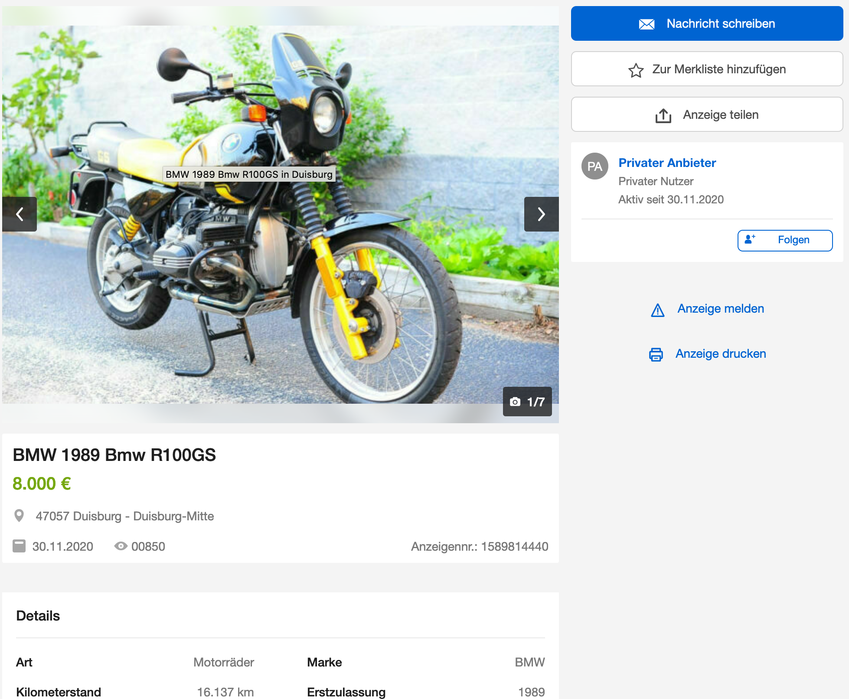The height and width of the screenshot is (699, 849).
Task: Click the eye views icon
Action: (121, 546)
